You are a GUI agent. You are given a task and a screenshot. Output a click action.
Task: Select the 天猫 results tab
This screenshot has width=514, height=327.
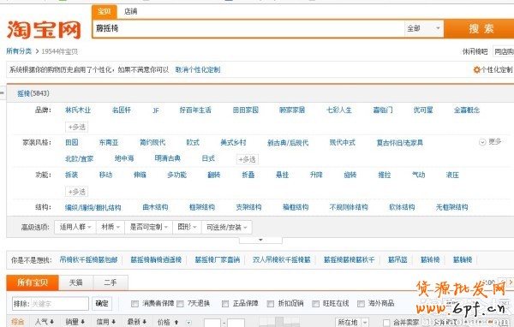point(75,282)
